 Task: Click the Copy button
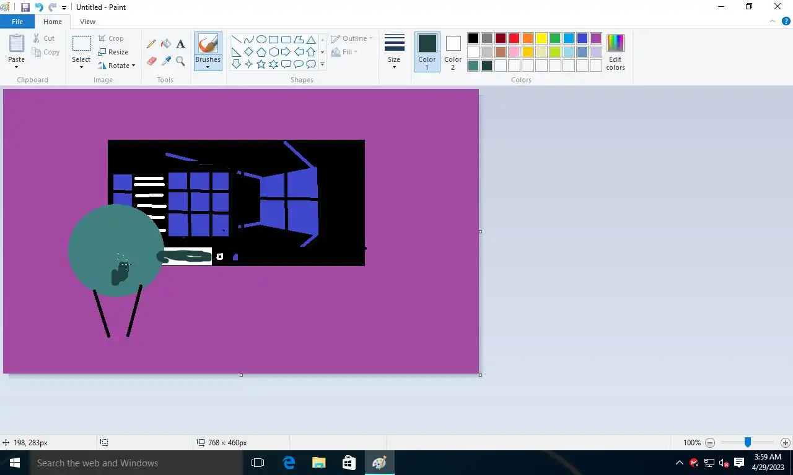(45, 52)
